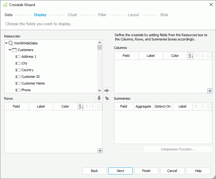216x179 pixels.
Task: Click the Columns Color header
Action: click(175, 56)
